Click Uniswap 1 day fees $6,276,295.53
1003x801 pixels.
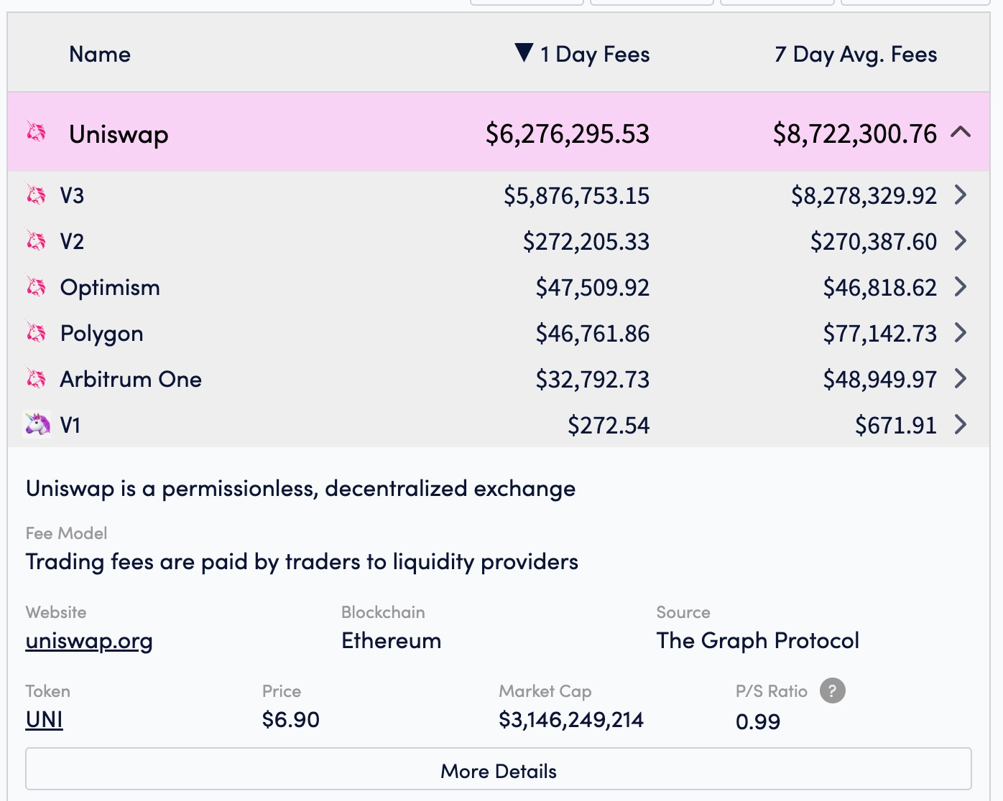pyautogui.click(x=568, y=134)
